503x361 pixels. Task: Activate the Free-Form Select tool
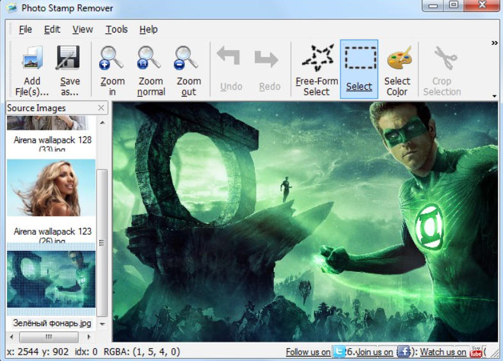pos(316,59)
